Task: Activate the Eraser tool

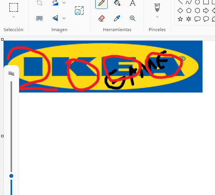Action: pyautogui.click(x=101, y=18)
